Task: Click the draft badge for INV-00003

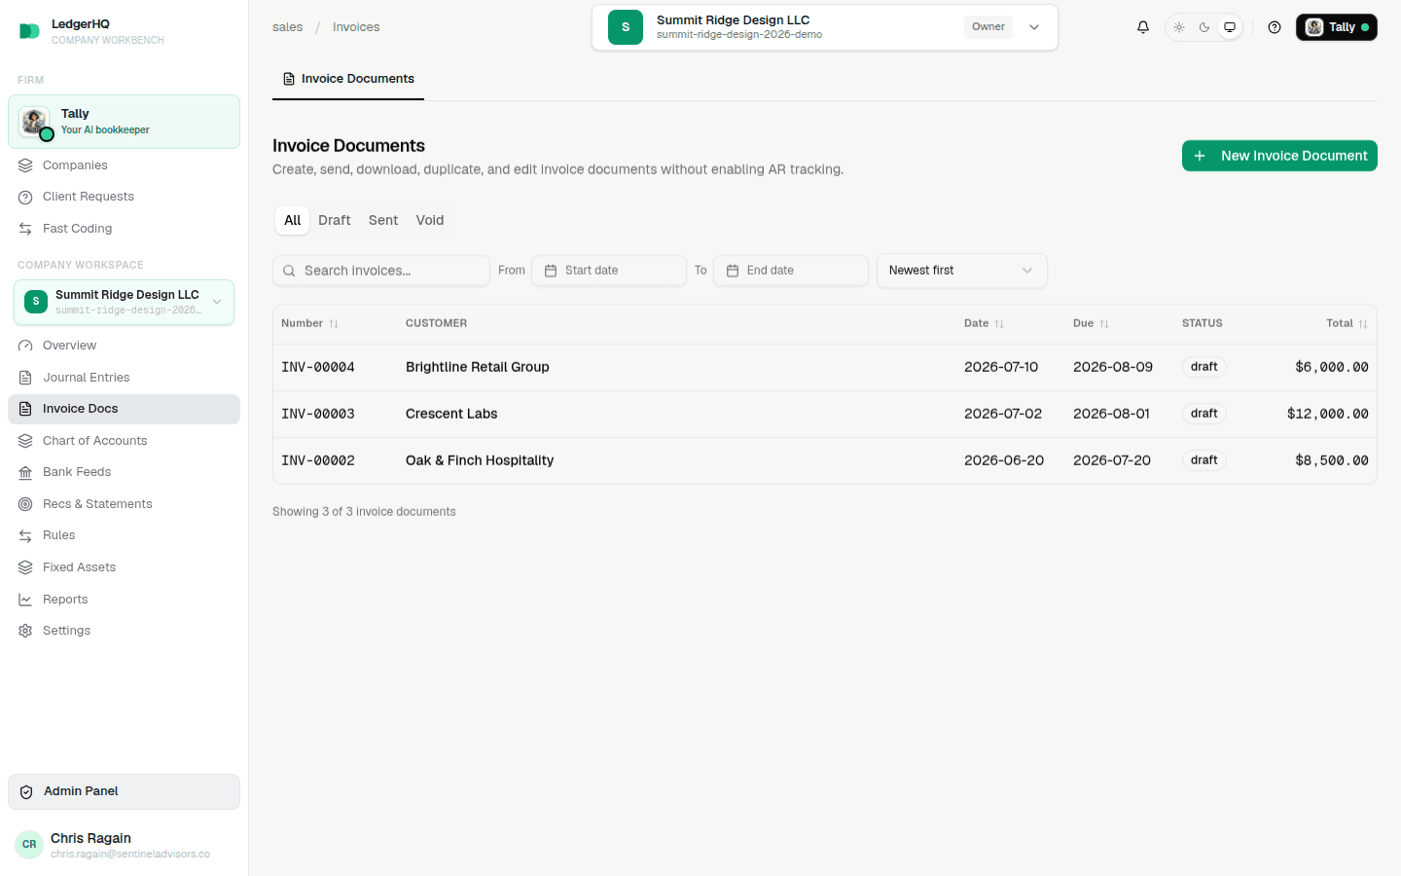Action: point(1204,414)
